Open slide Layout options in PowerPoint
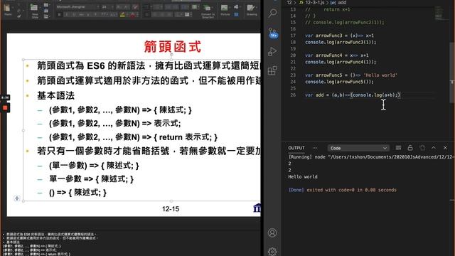This screenshot has height=256, width=455. [46, 5]
